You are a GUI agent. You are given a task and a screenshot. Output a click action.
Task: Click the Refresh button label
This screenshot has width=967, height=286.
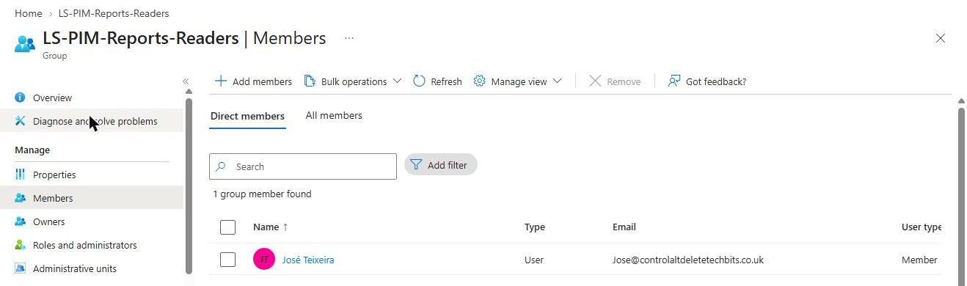click(x=446, y=81)
